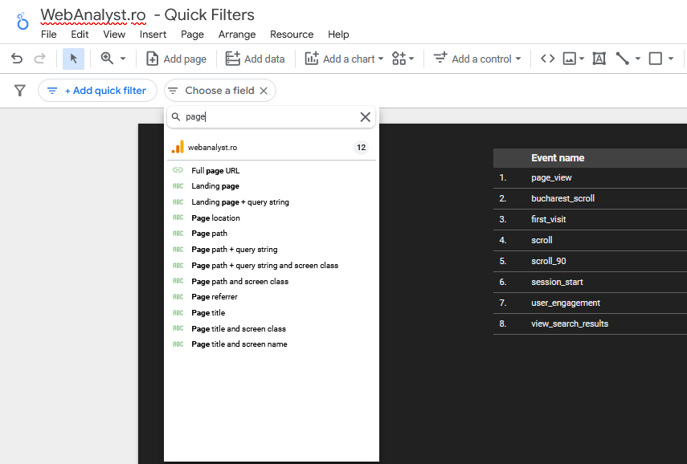Viewport: 687px width, 464px height.
Task: Insert a URL embed element
Action: click(547, 59)
